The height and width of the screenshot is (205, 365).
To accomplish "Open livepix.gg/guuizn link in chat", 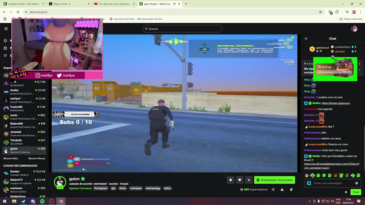I will click(x=336, y=103).
